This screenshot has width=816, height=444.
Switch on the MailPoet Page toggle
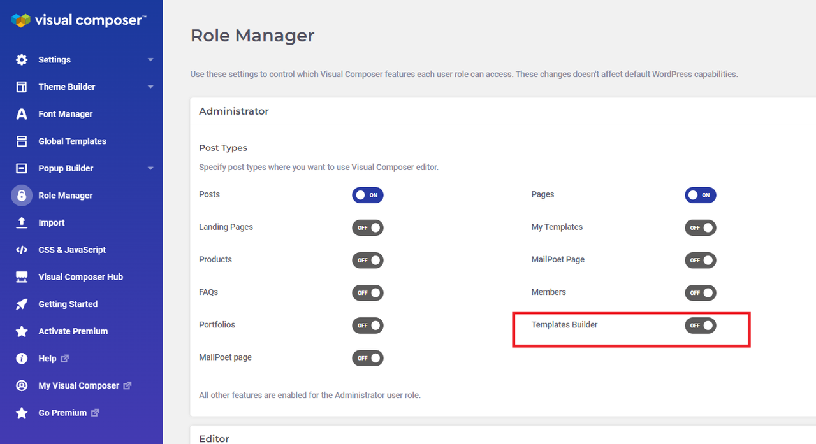click(x=701, y=260)
